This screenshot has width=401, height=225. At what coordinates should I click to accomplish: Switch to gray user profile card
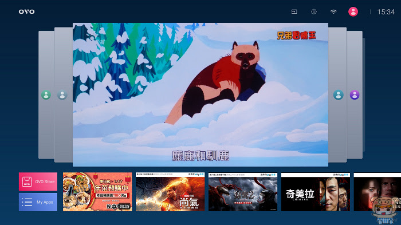(62, 95)
